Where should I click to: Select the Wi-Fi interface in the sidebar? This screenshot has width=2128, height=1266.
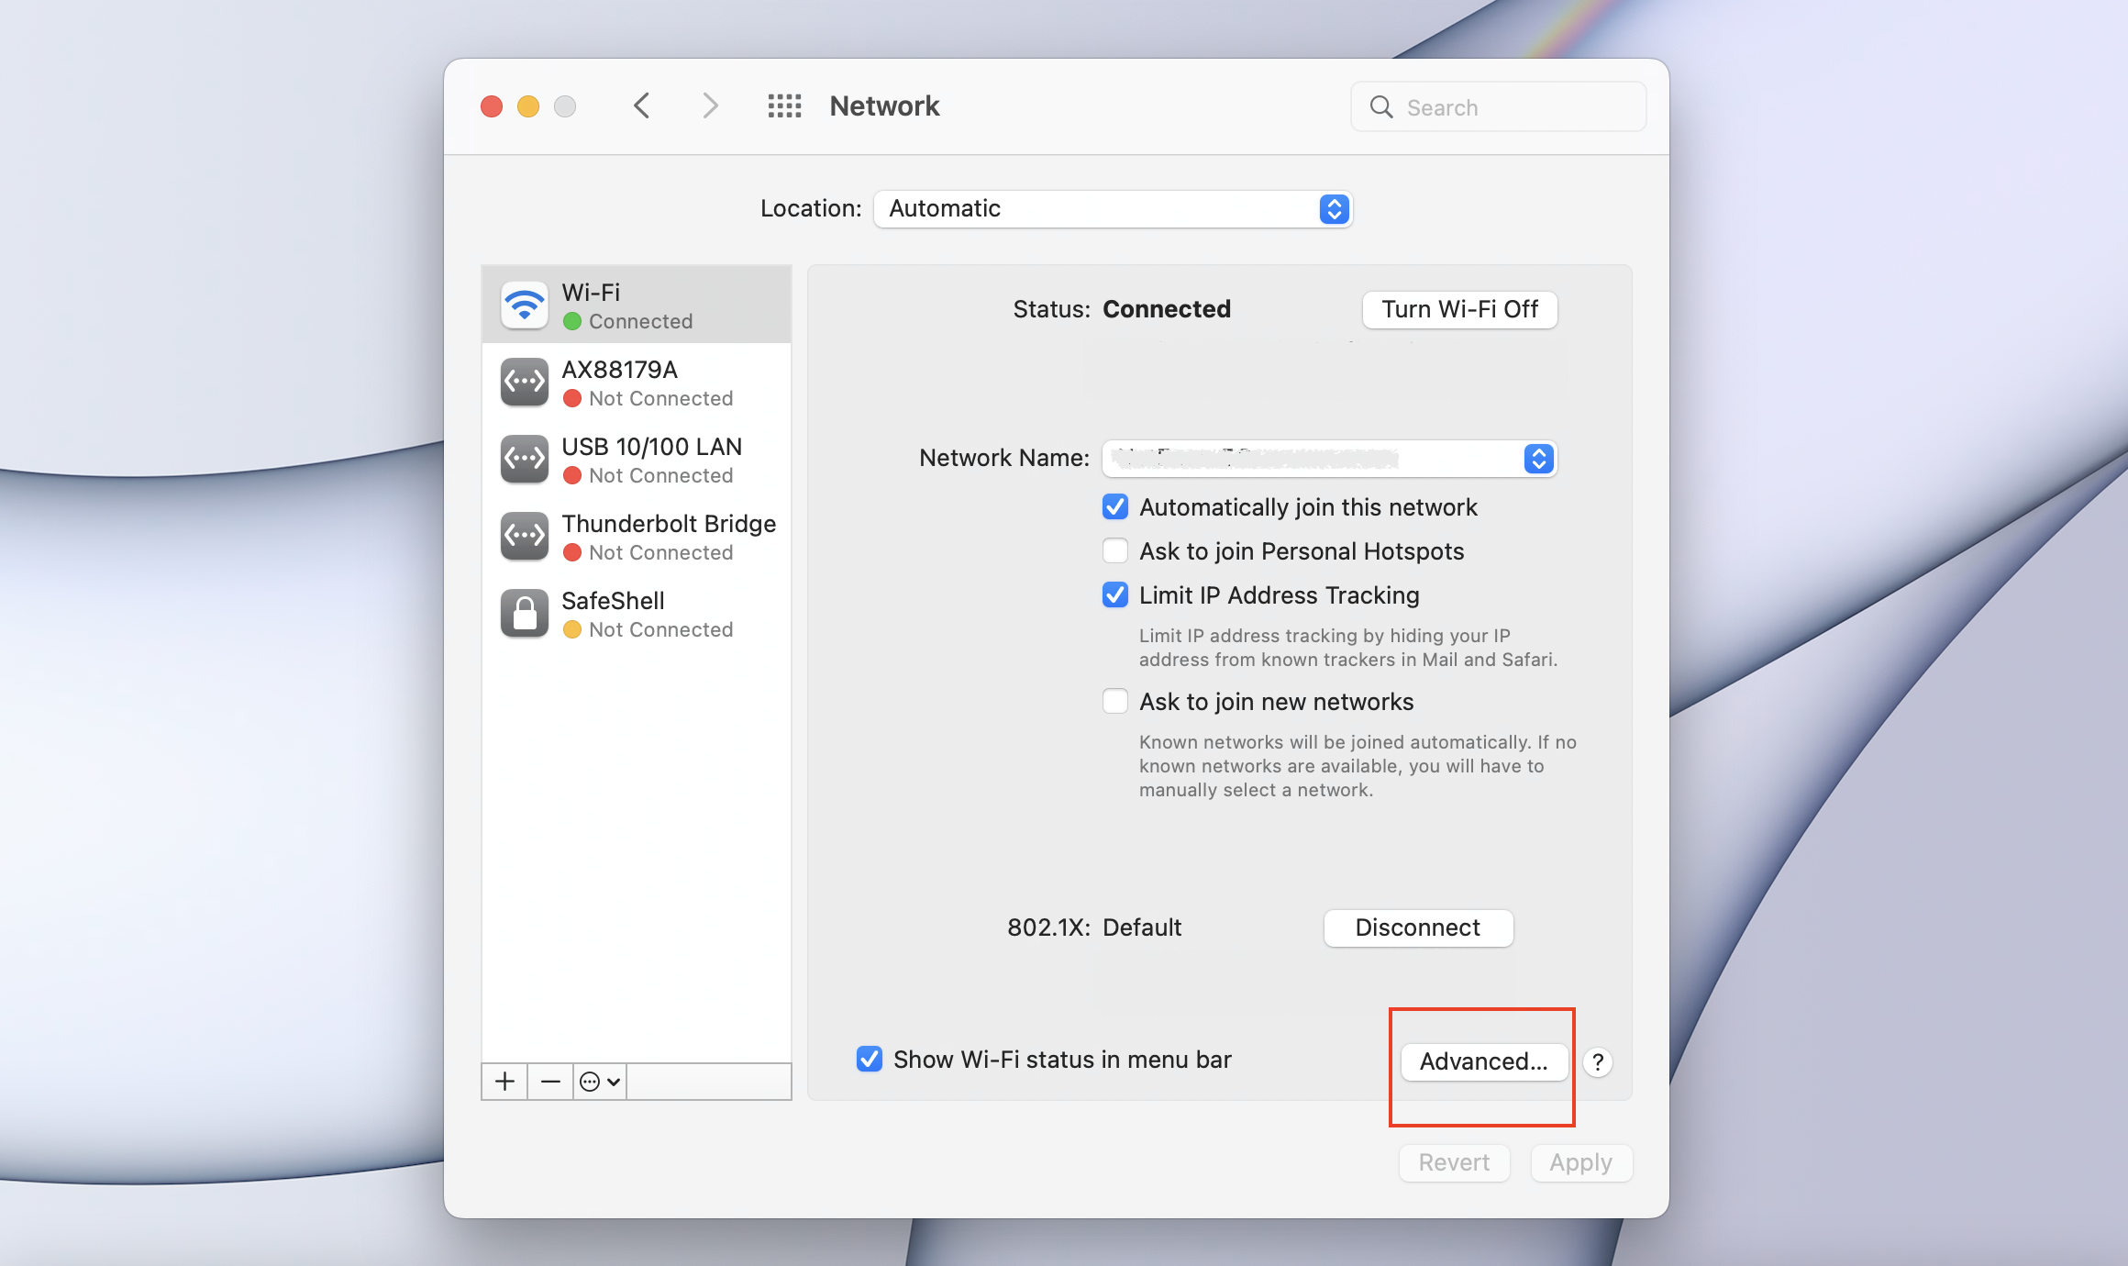[x=637, y=305]
